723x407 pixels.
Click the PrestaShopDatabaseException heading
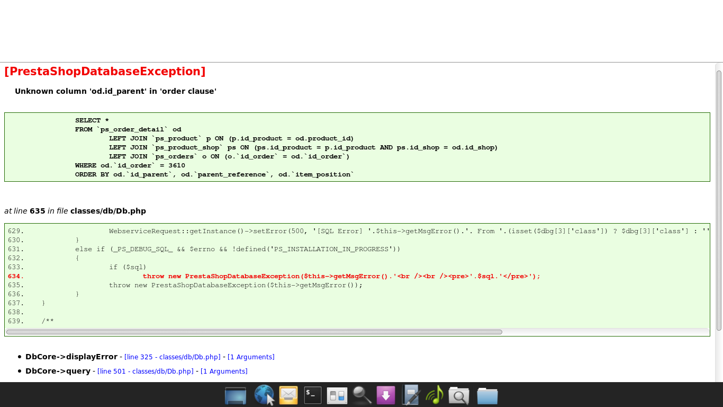(105, 72)
